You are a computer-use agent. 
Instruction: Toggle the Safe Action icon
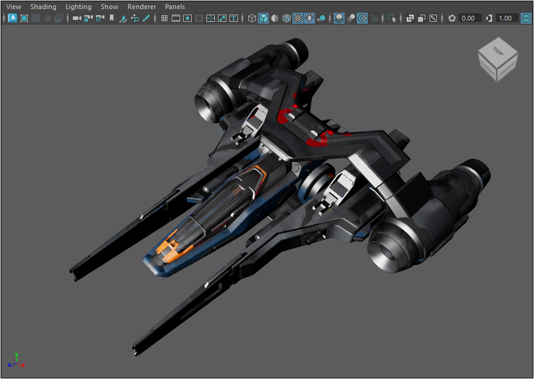pos(222,18)
